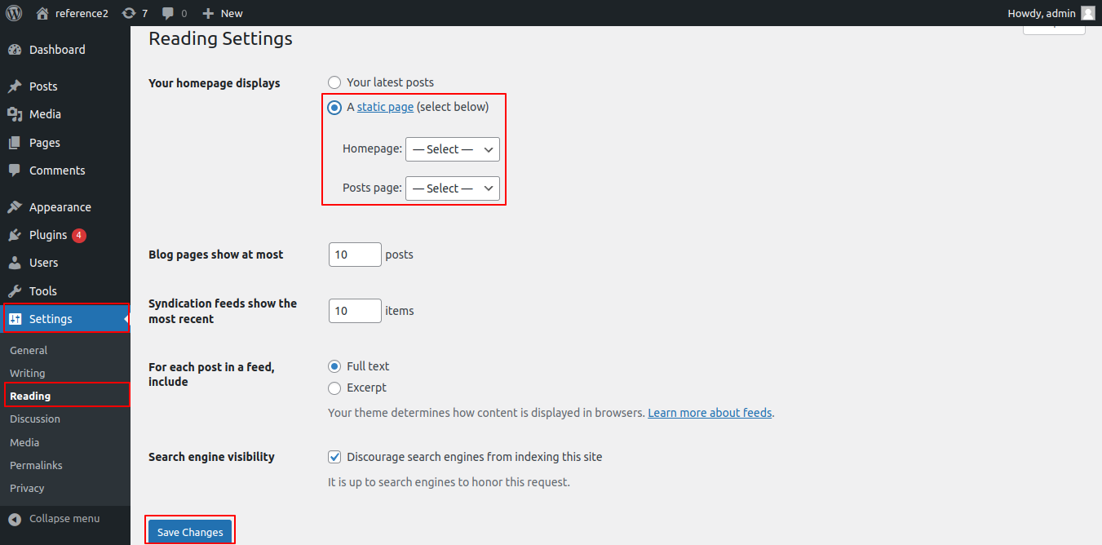
Task: Uncheck discourage search engines checkbox
Action: pos(334,457)
